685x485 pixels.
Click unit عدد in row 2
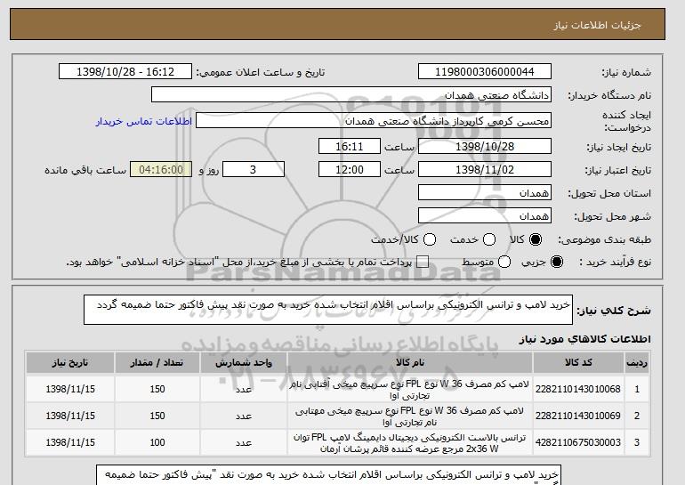click(x=244, y=416)
